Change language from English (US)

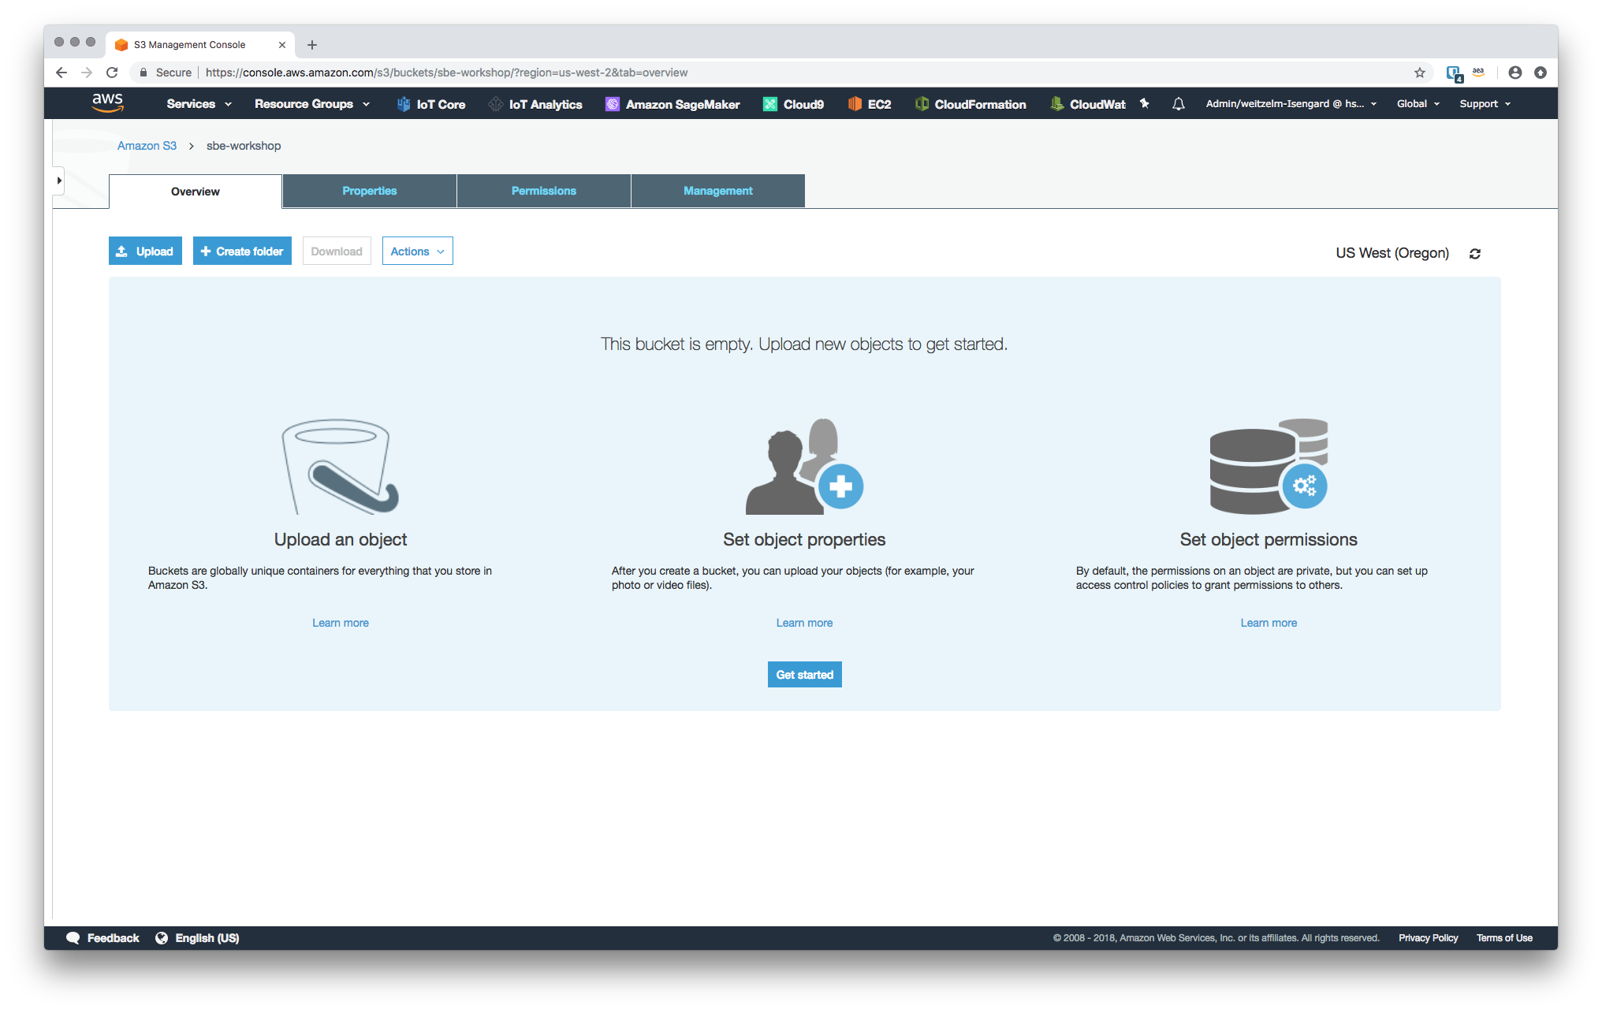[197, 938]
